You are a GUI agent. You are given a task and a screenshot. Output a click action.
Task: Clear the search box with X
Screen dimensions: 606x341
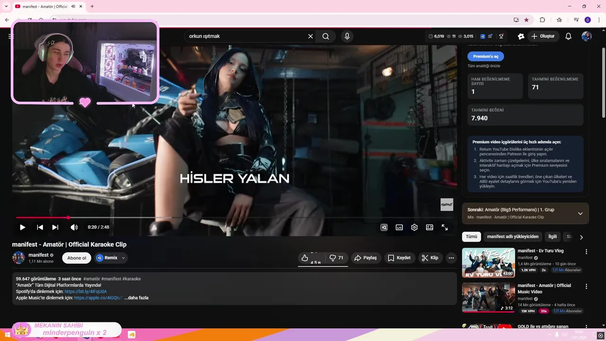click(x=311, y=36)
